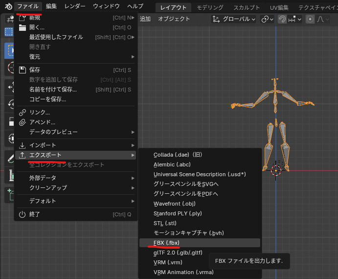The width and height of the screenshot is (338, 279).
Task: Open the 追加 menu in viewport header
Action: [x=145, y=19]
